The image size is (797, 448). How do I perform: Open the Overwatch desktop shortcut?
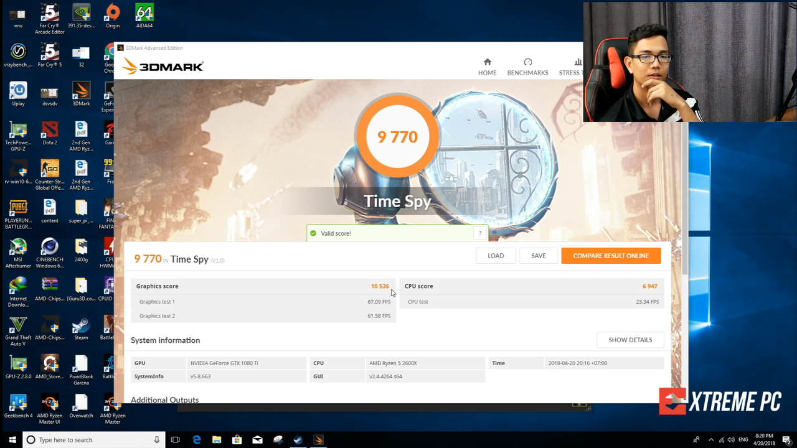pos(81,406)
